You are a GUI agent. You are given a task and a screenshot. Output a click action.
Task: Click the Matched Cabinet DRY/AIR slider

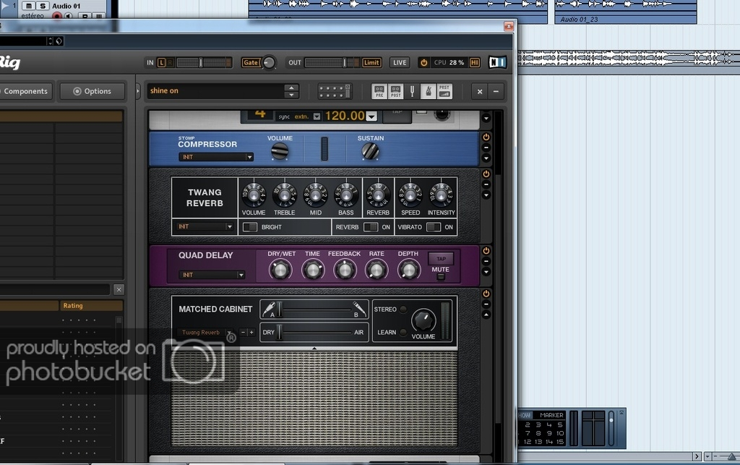315,332
